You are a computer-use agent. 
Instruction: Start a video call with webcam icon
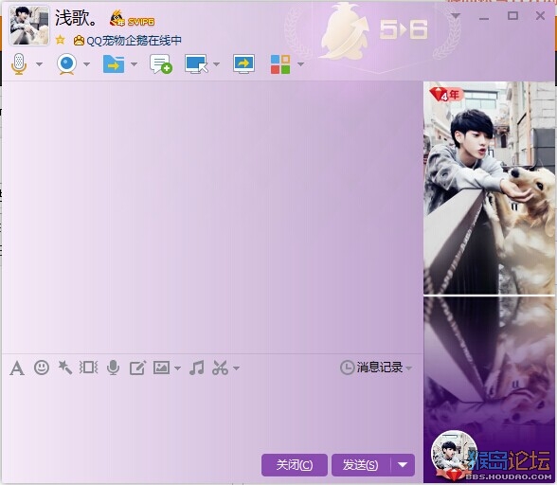(66, 64)
